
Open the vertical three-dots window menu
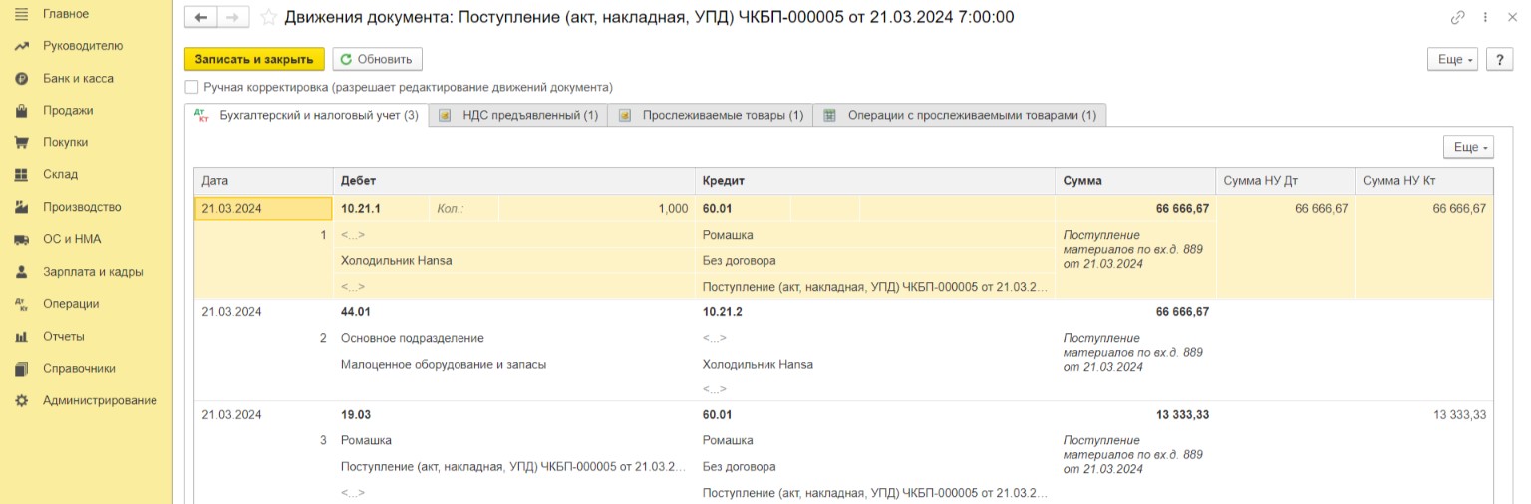[1485, 18]
